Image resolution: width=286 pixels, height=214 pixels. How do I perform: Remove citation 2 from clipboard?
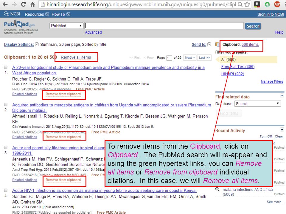63,137
